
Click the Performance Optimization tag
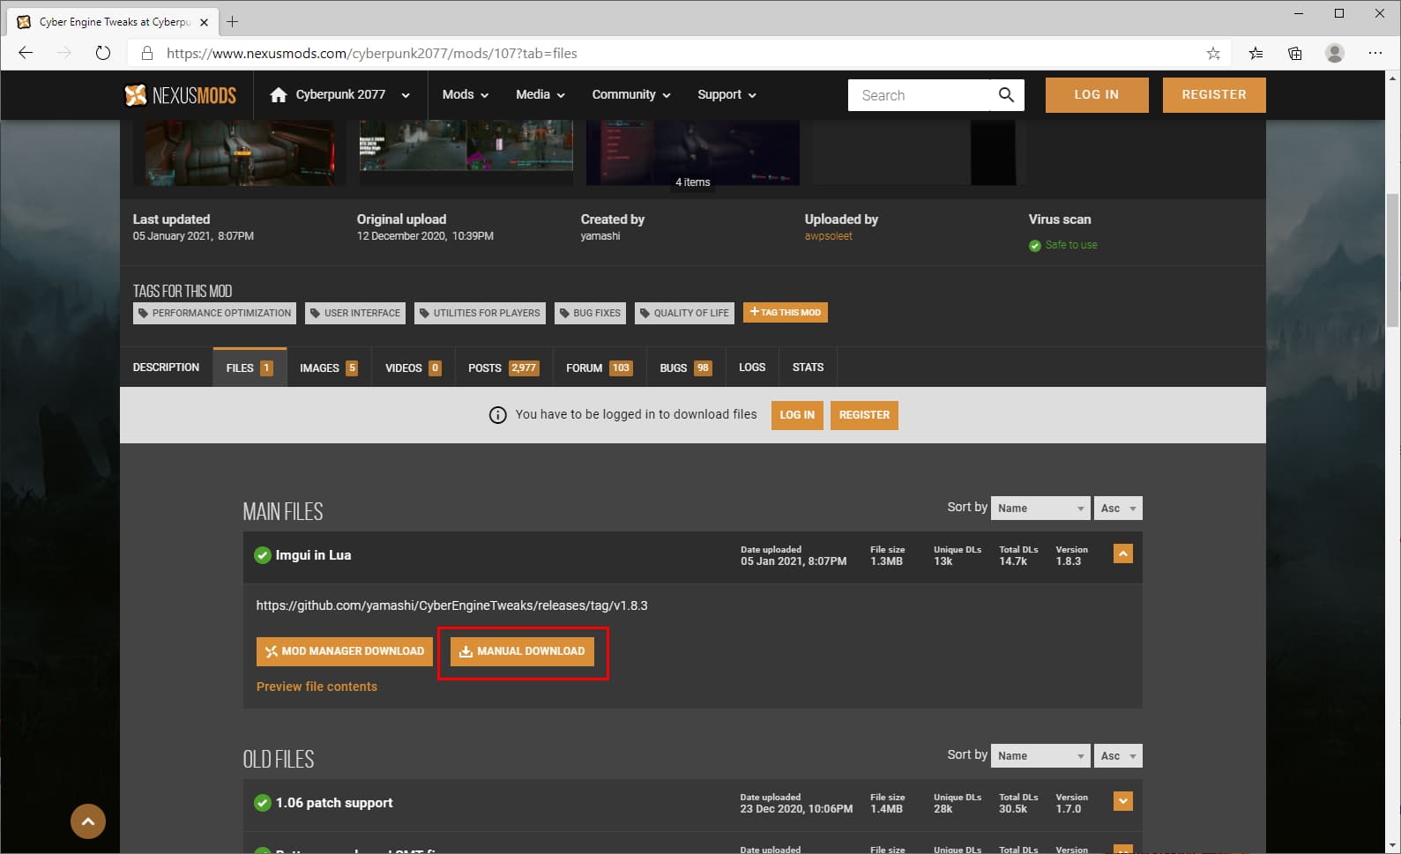coord(214,313)
